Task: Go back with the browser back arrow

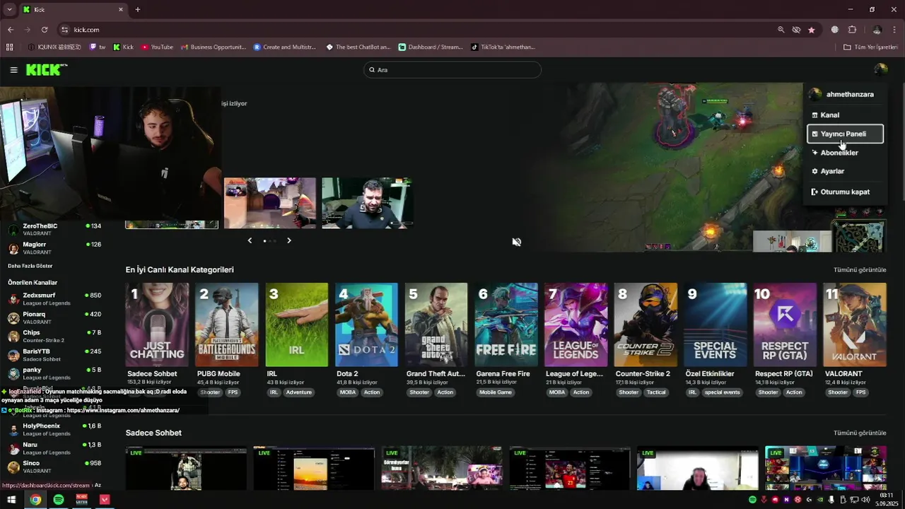Action: 11,30
